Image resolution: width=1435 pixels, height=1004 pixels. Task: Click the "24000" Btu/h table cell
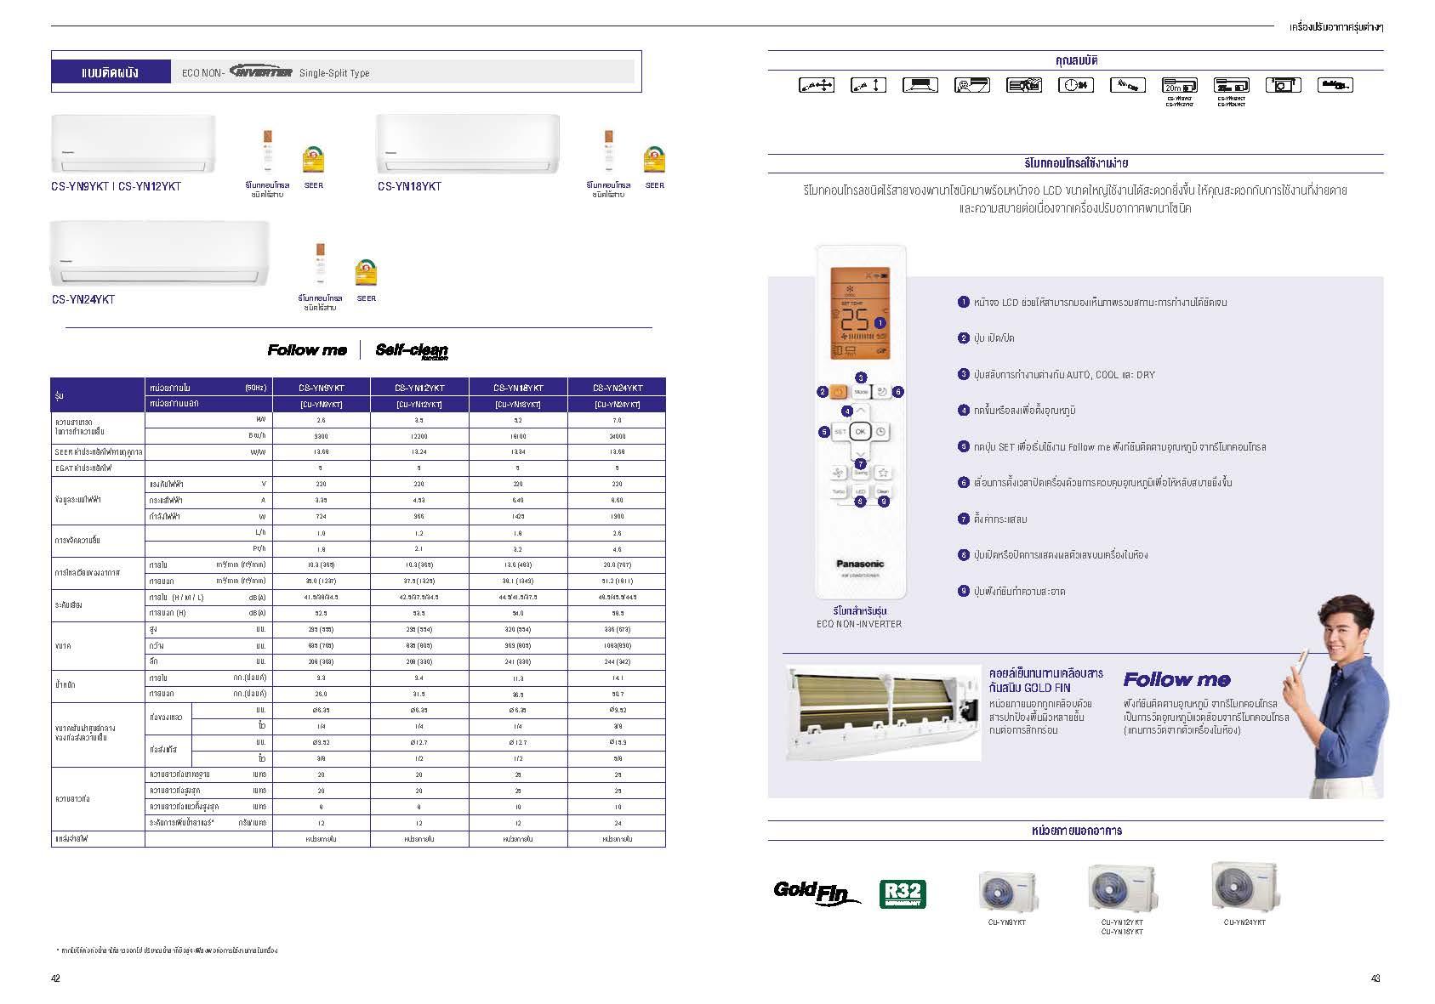[618, 436]
